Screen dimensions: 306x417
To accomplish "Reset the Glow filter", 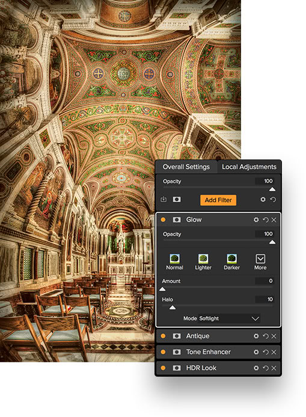I will 266,220.
